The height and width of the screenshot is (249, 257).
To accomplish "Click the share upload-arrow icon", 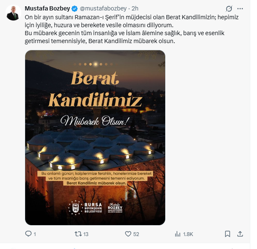I will click(240, 234).
